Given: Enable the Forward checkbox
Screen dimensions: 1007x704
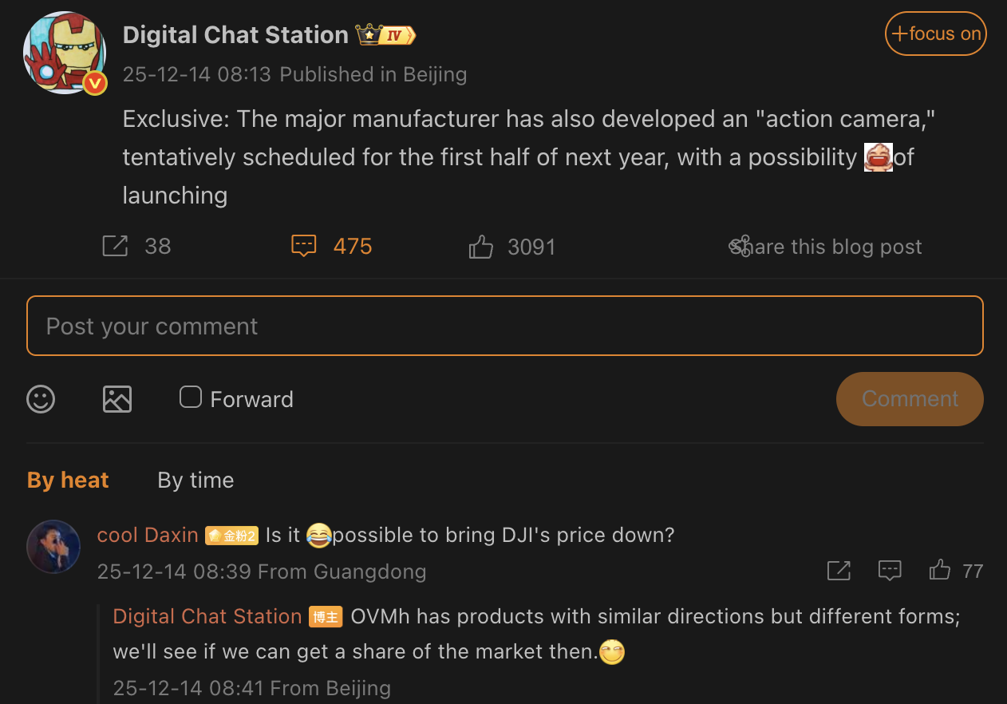Looking at the screenshot, I should 191,397.
